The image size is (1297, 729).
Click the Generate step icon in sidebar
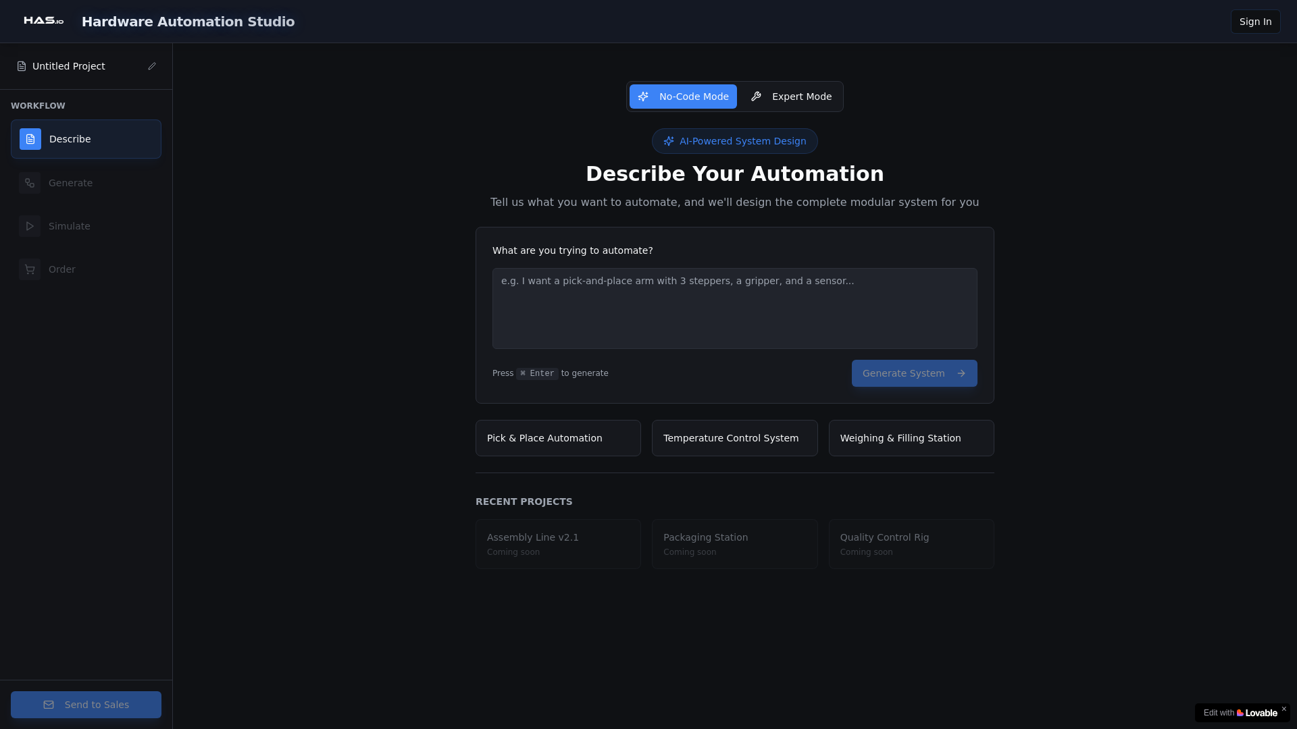(x=30, y=183)
